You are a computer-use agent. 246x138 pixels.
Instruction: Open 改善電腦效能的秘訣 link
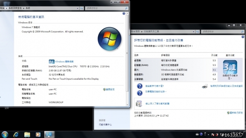156,92
